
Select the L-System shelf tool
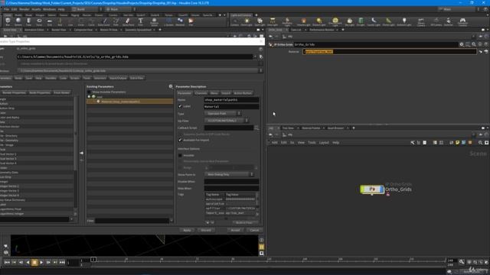coord(168,22)
